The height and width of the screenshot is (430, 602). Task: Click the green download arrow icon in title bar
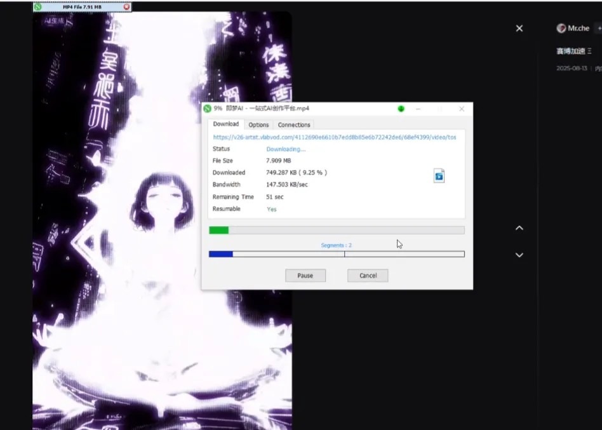coord(401,109)
